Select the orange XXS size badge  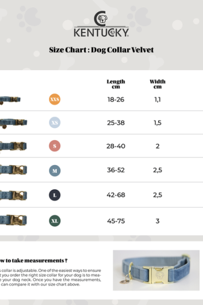click(55, 99)
